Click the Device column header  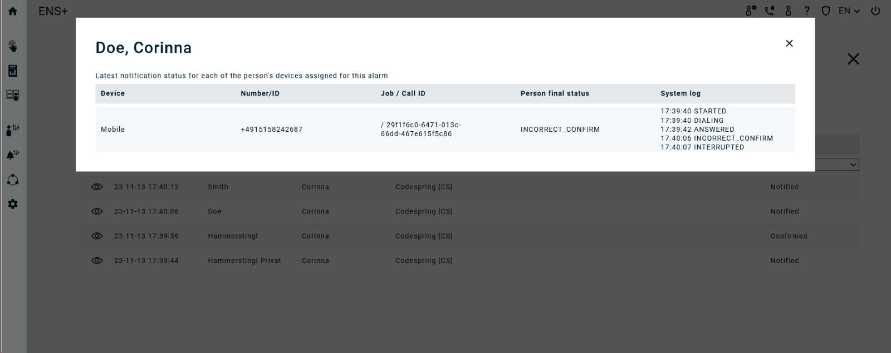112,93
